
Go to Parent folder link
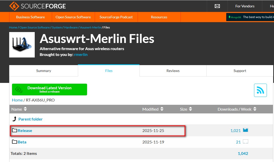tap(30, 119)
